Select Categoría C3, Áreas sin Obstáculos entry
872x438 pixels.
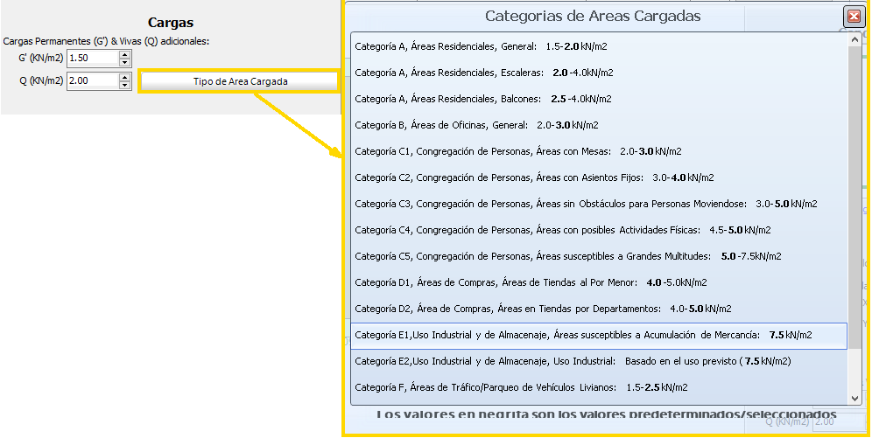point(585,204)
